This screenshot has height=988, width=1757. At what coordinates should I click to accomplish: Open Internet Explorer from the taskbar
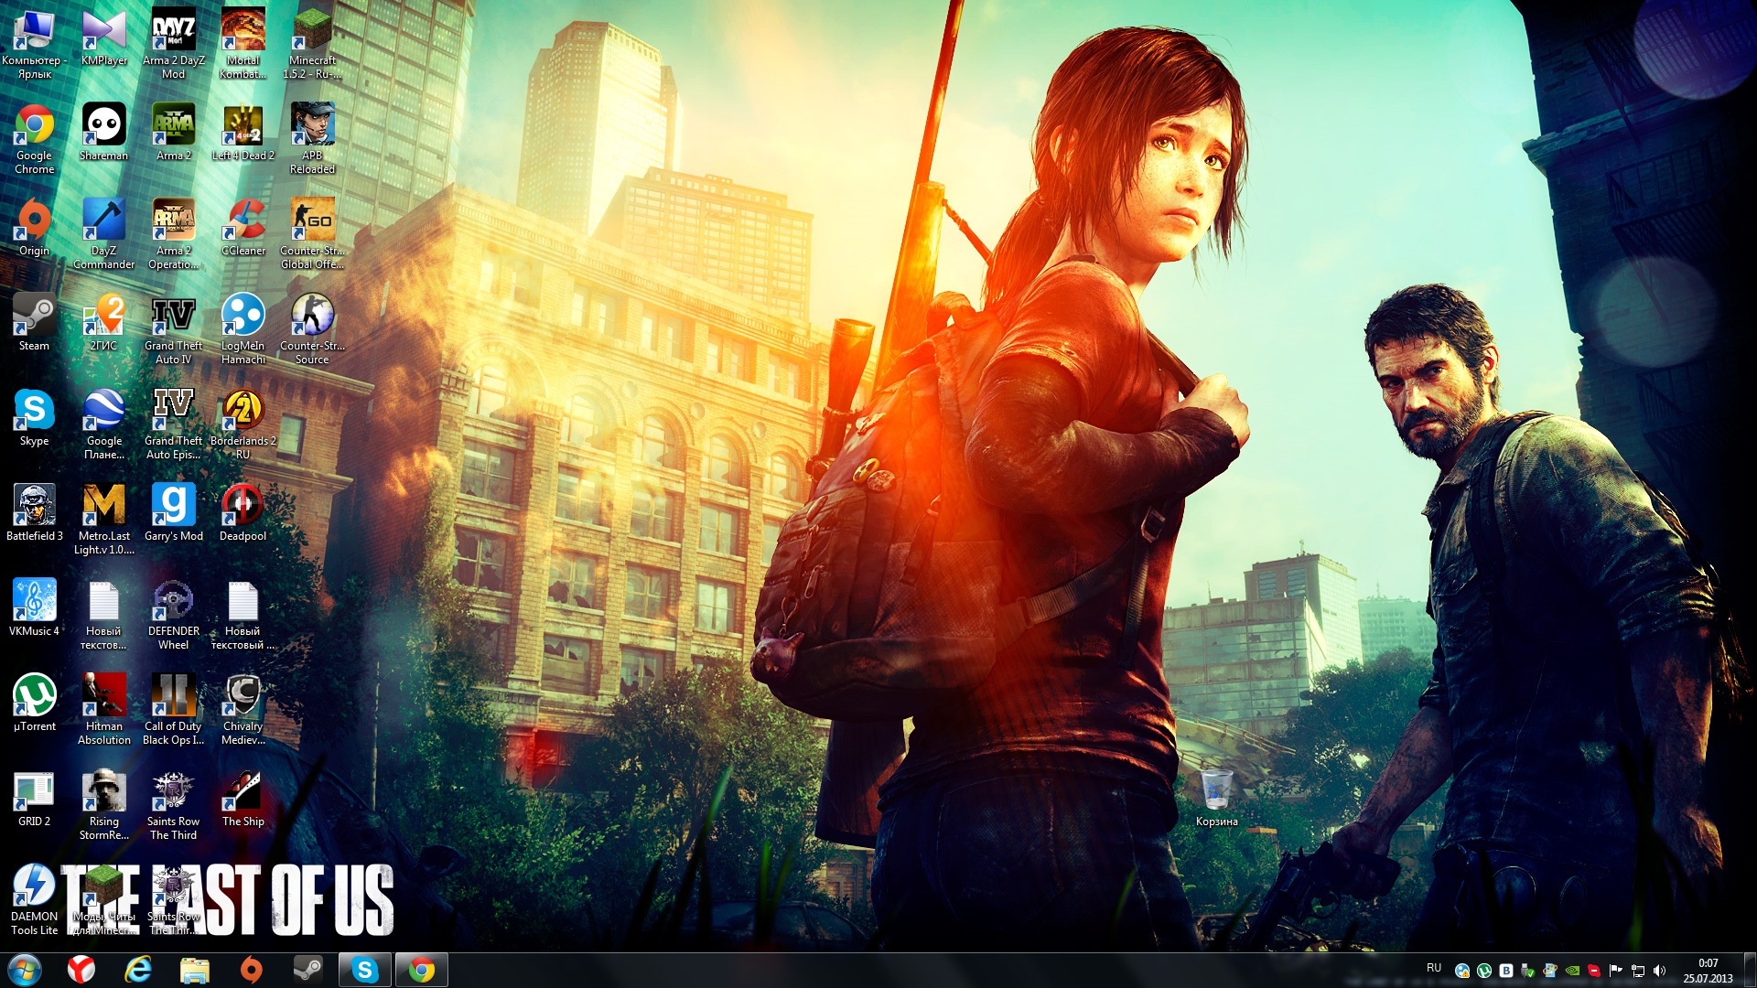point(138,970)
